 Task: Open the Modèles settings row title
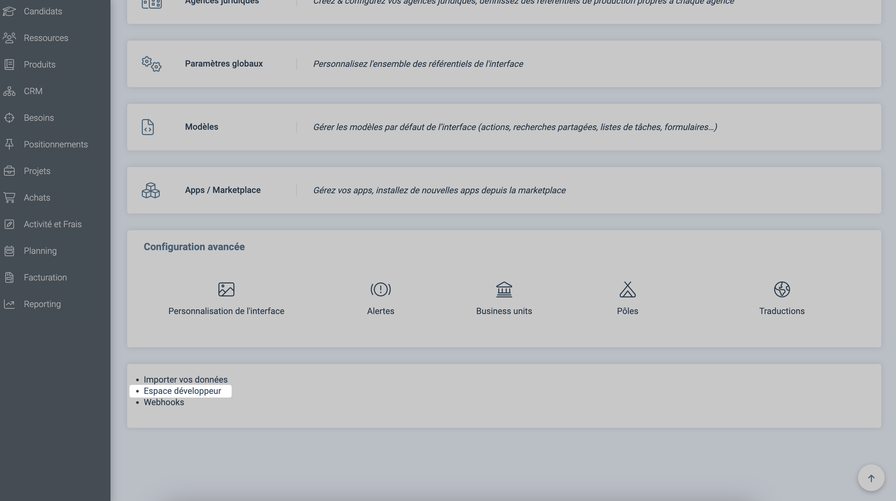click(x=201, y=127)
